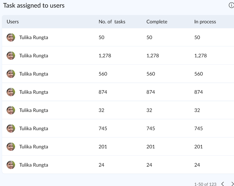
Task: Sort by the No. of tasks column header
Action: point(112,22)
